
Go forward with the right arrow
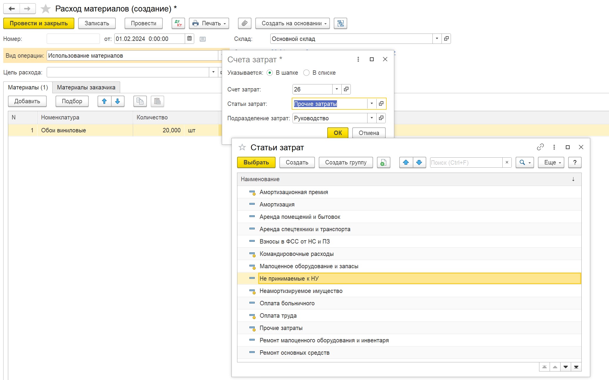pos(27,9)
